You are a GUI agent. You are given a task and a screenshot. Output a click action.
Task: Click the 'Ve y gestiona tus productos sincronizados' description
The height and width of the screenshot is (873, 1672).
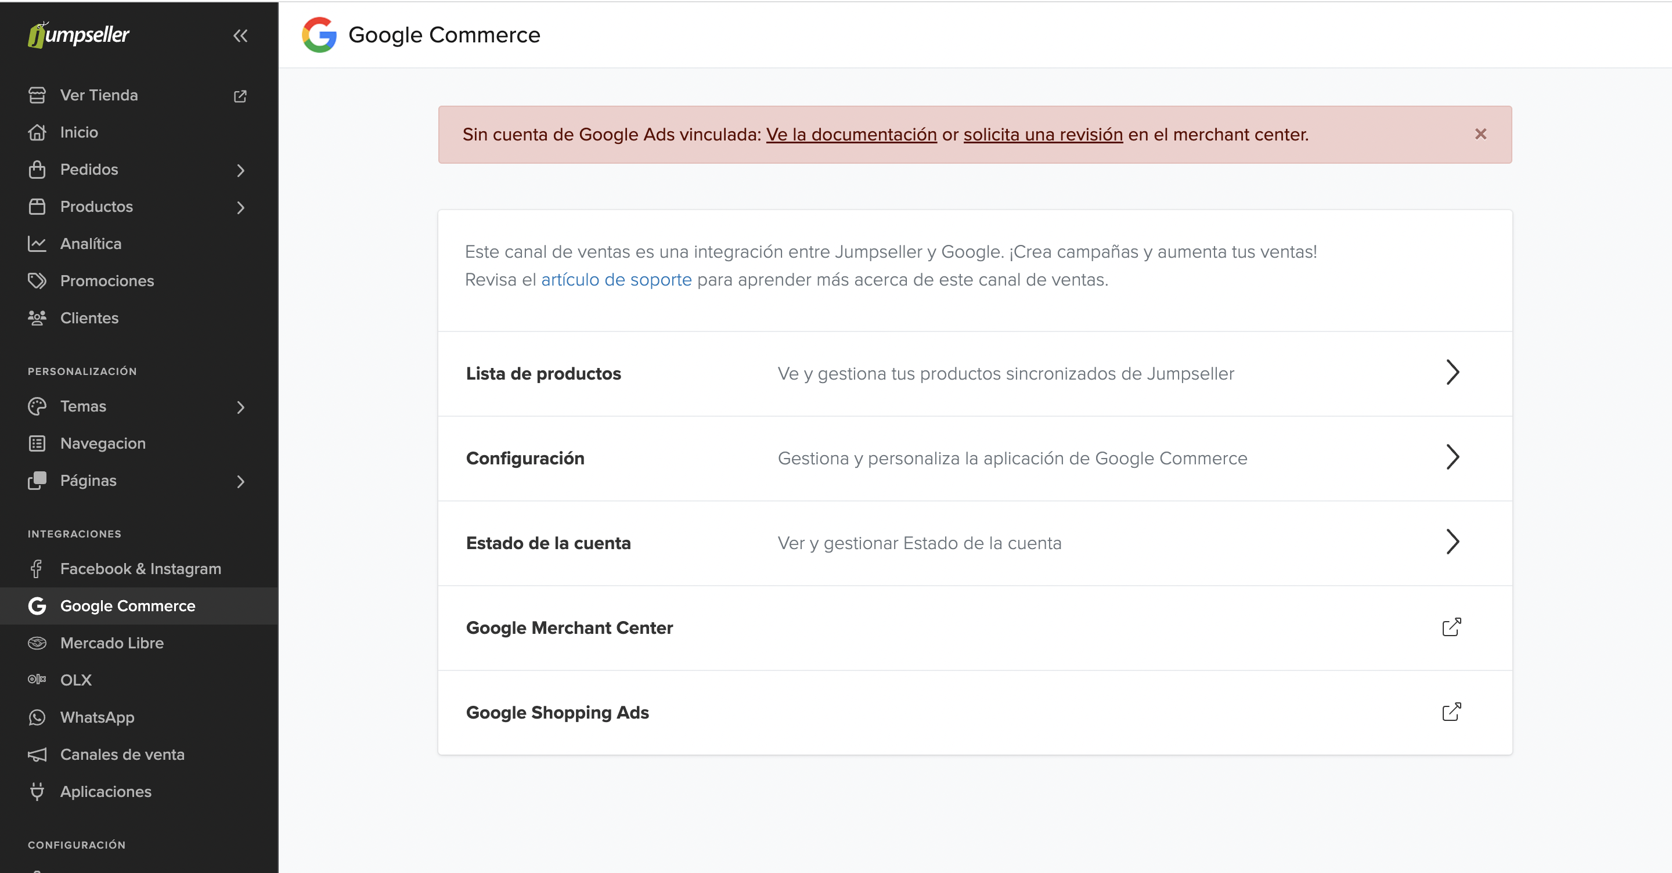click(x=1006, y=374)
